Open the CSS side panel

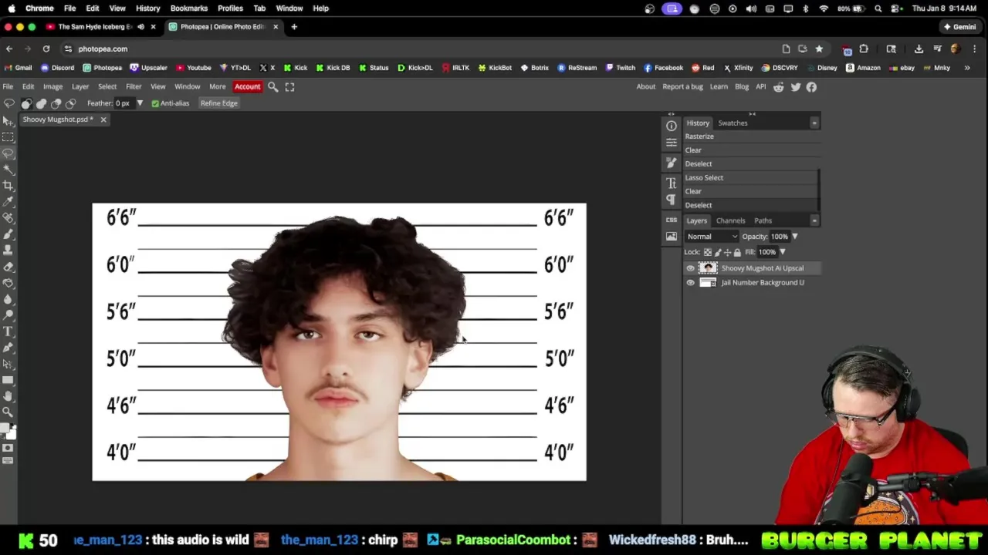point(672,220)
